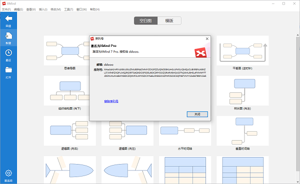Screen dimensions: 300x184
Task: Open the 编辑(E) menu
Action: (18, 9)
